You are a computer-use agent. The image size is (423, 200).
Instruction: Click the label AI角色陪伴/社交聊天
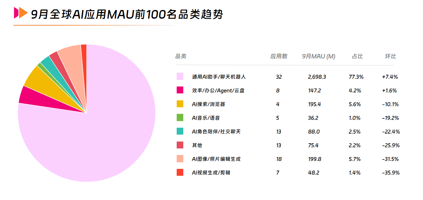point(216,131)
